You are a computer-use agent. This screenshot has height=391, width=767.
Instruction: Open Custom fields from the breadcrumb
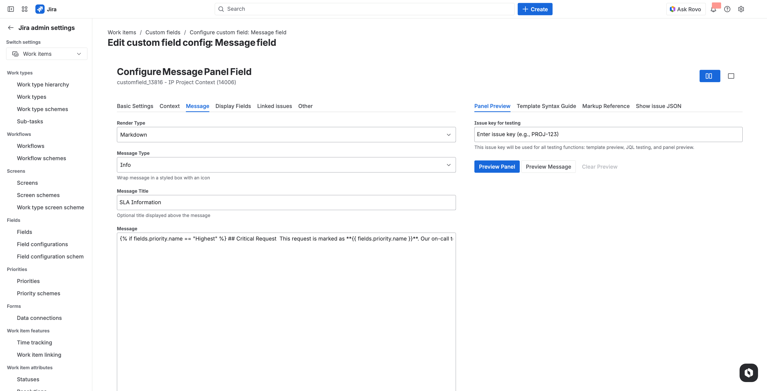click(x=163, y=32)
